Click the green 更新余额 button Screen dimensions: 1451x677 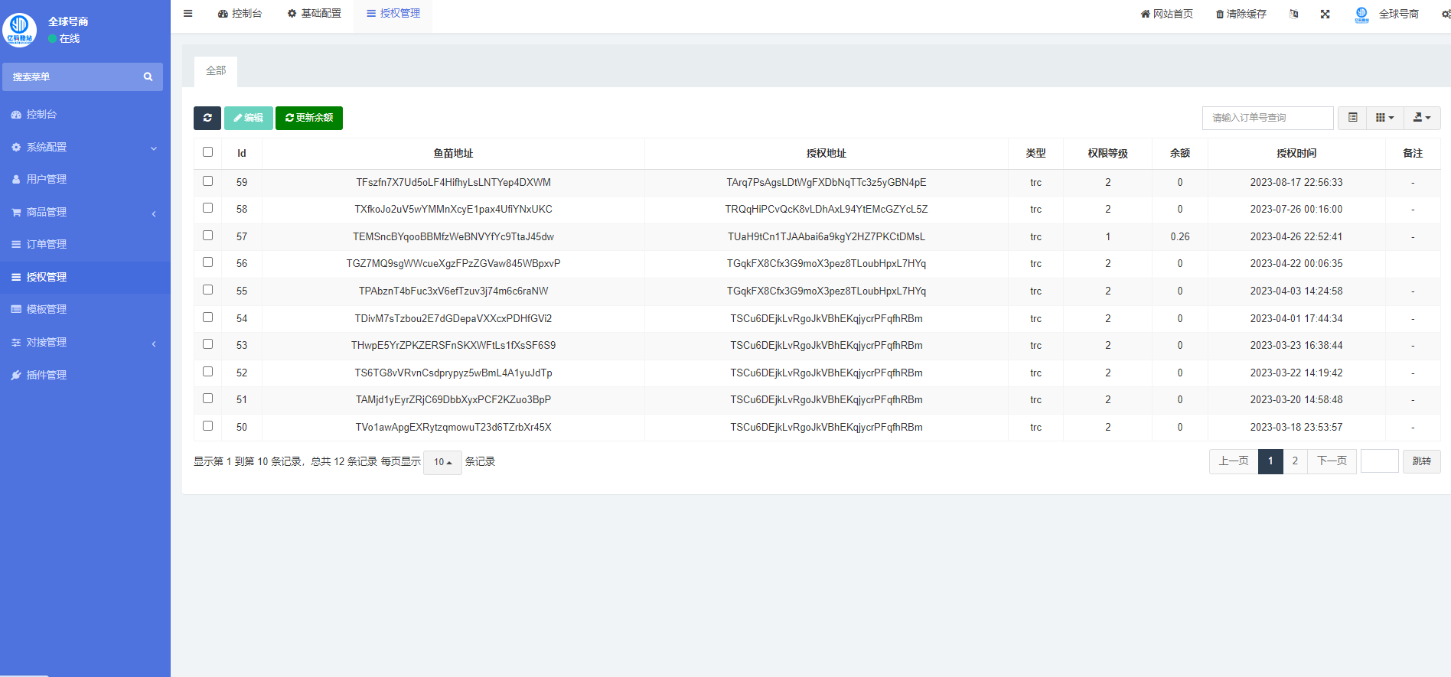point(309,118)
